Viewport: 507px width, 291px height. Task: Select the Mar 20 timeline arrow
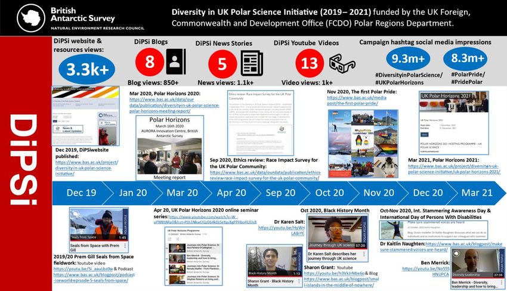coord(182,193)
